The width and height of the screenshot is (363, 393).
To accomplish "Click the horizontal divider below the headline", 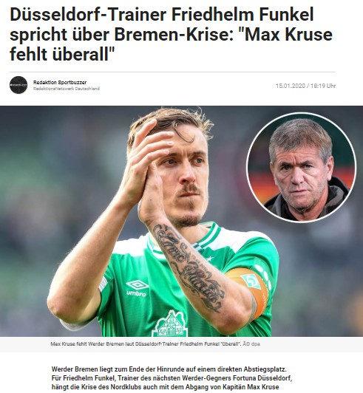I will [x=172, y=72].
